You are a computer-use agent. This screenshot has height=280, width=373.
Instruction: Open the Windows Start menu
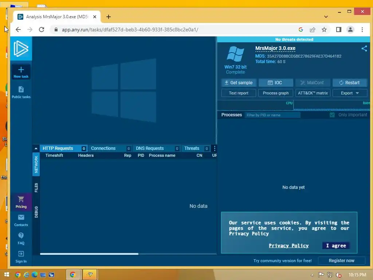[7, 275]
